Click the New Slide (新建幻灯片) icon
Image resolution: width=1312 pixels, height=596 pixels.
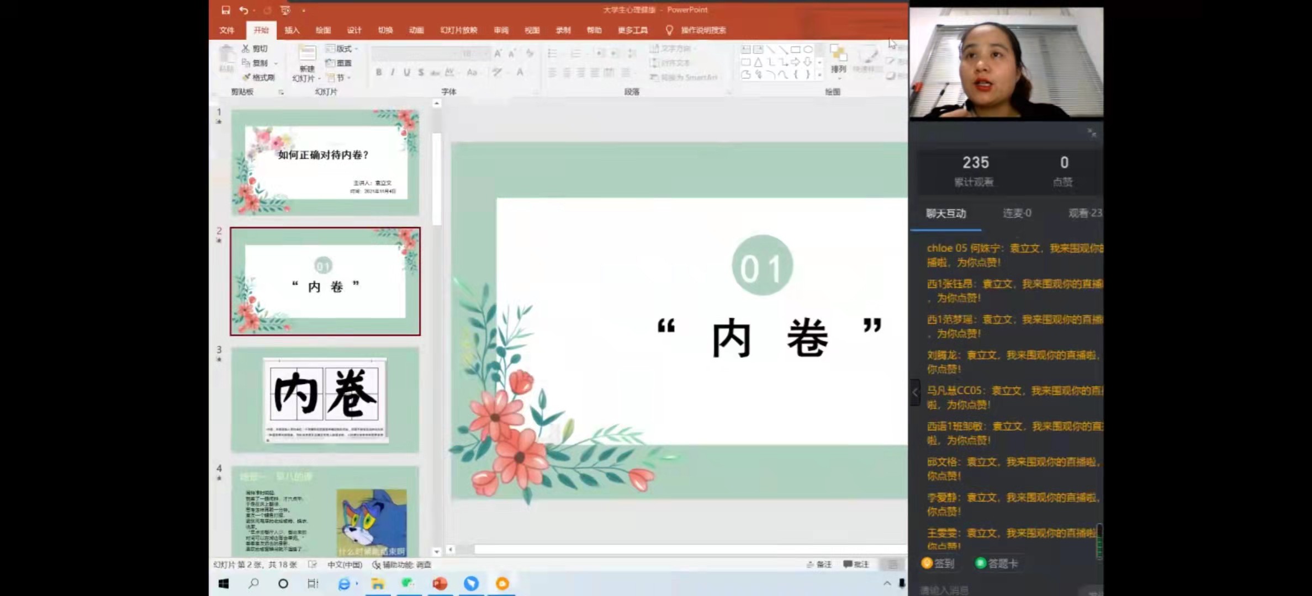coord(307,55)
